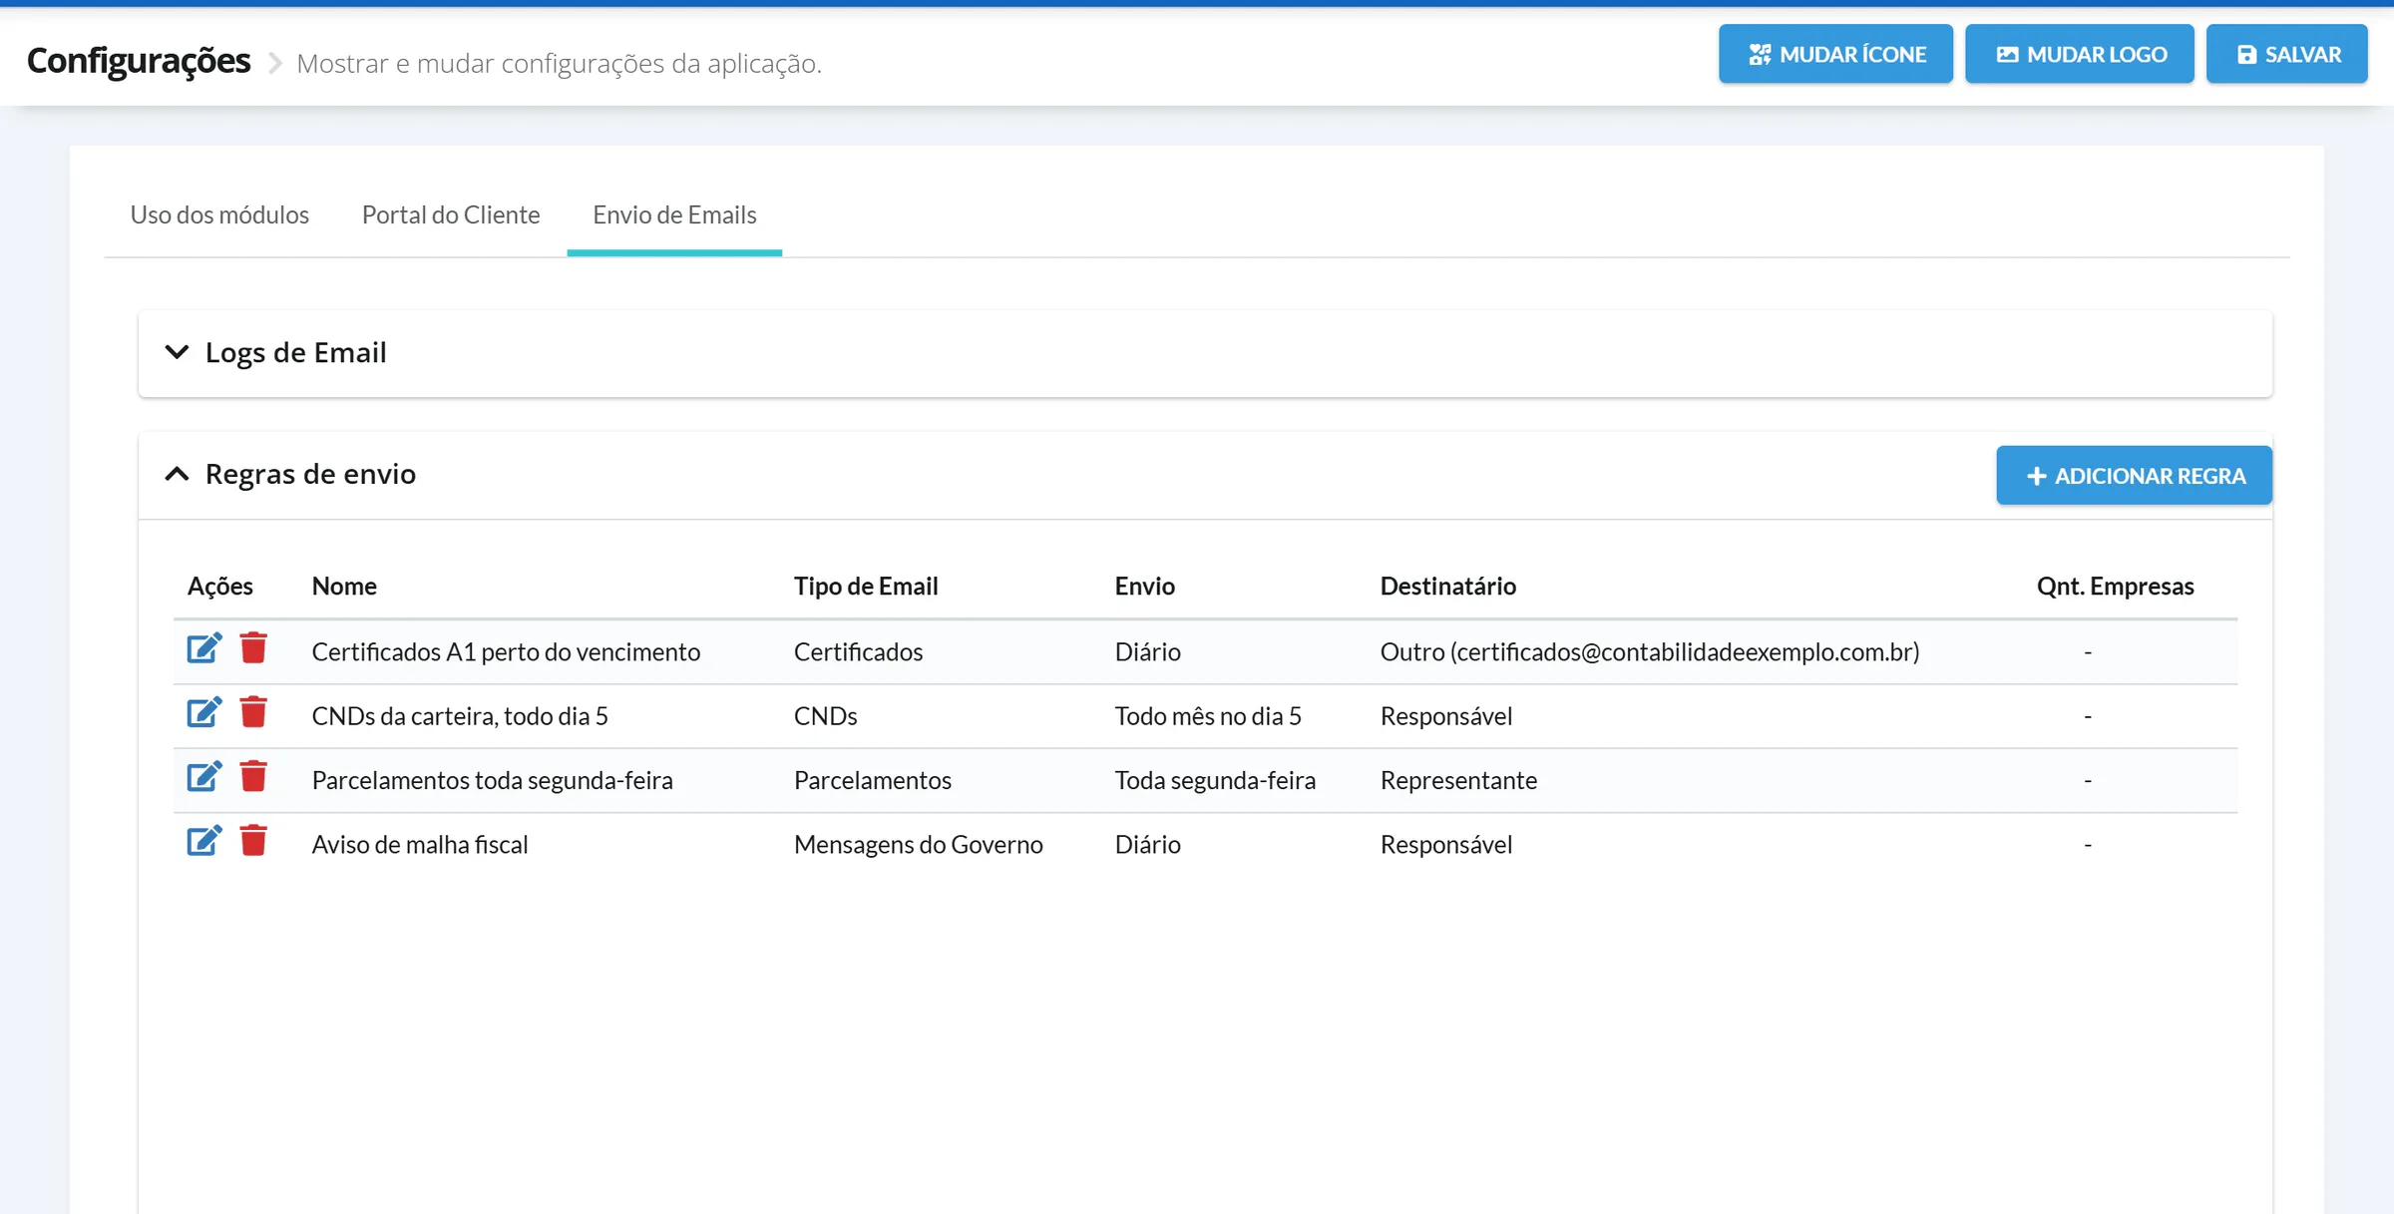The image size is (2394, 1214).
Task: Add a new rule with Adicionar Regra
Action: click(x=2135, y=476)
